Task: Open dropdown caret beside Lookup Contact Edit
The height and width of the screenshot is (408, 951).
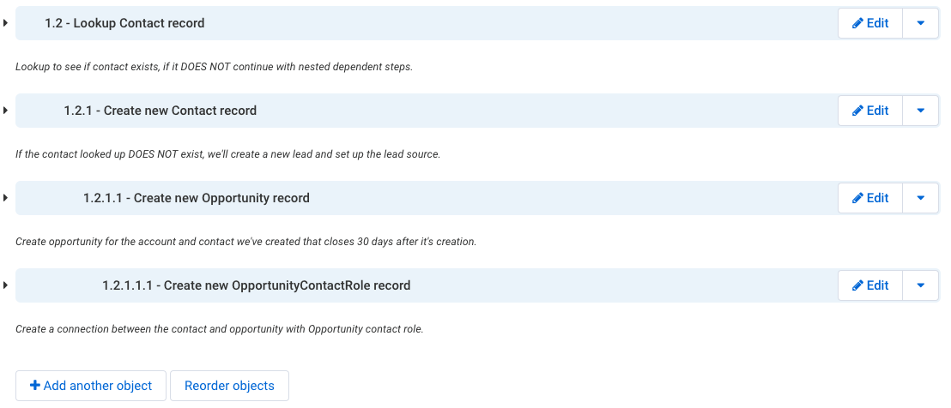Action: tap(921, 23)
